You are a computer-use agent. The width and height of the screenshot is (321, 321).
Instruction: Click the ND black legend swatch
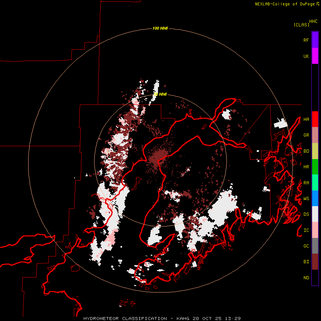pos(315,277)
